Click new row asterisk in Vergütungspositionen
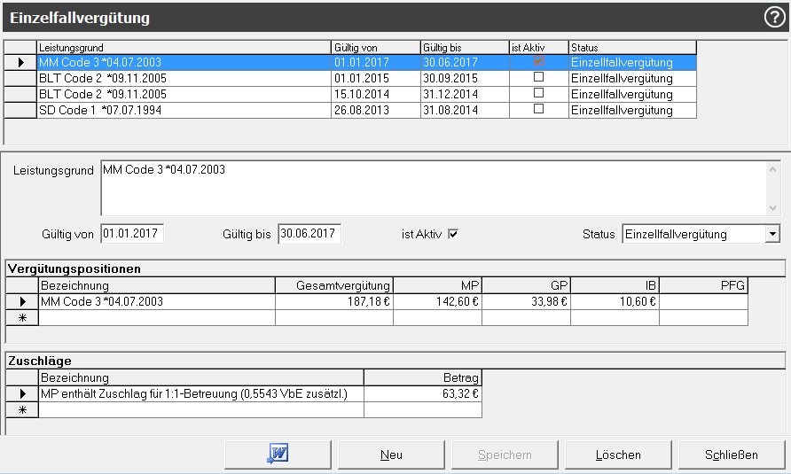 tap(22, 317)
